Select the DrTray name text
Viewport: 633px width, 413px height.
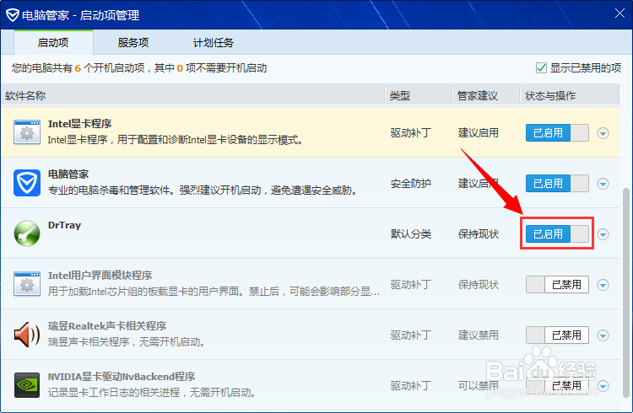pyautogui.click(x=65, y=225)
